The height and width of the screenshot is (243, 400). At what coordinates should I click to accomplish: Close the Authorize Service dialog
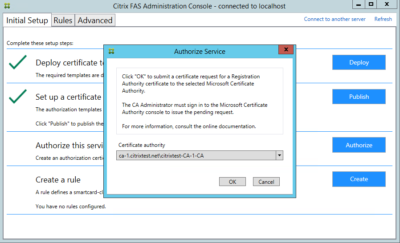tap(286, 49)
